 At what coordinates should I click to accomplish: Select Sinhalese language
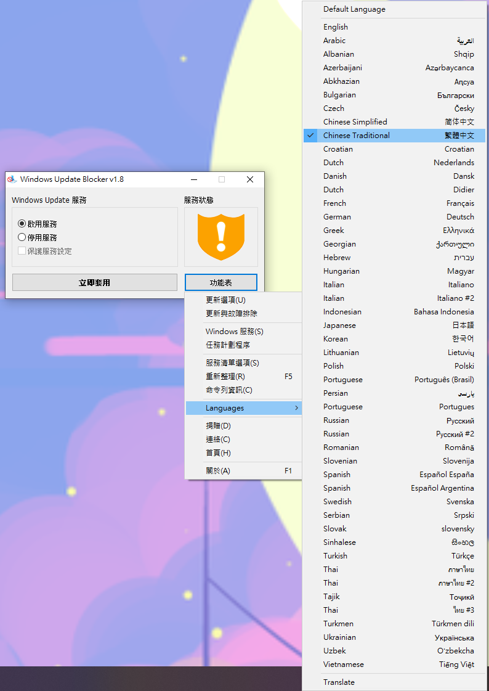click(x=394, y=542)
